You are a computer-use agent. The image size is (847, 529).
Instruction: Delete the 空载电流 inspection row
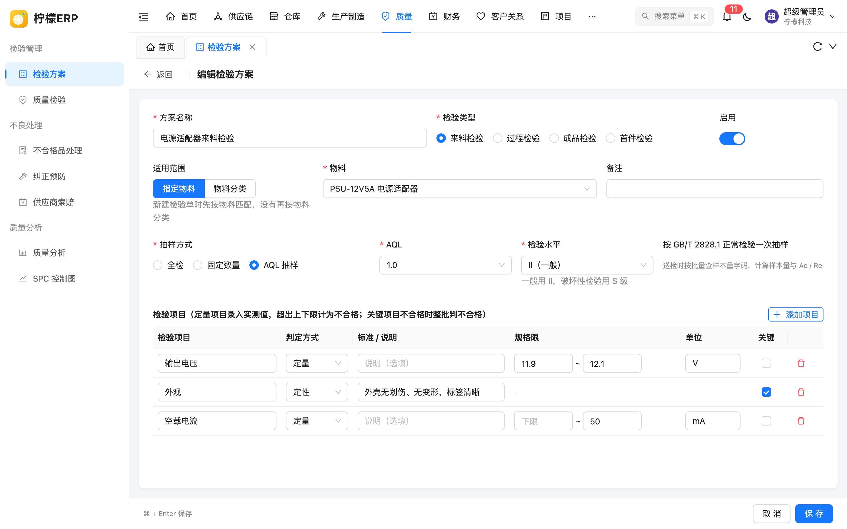[801, 421]
